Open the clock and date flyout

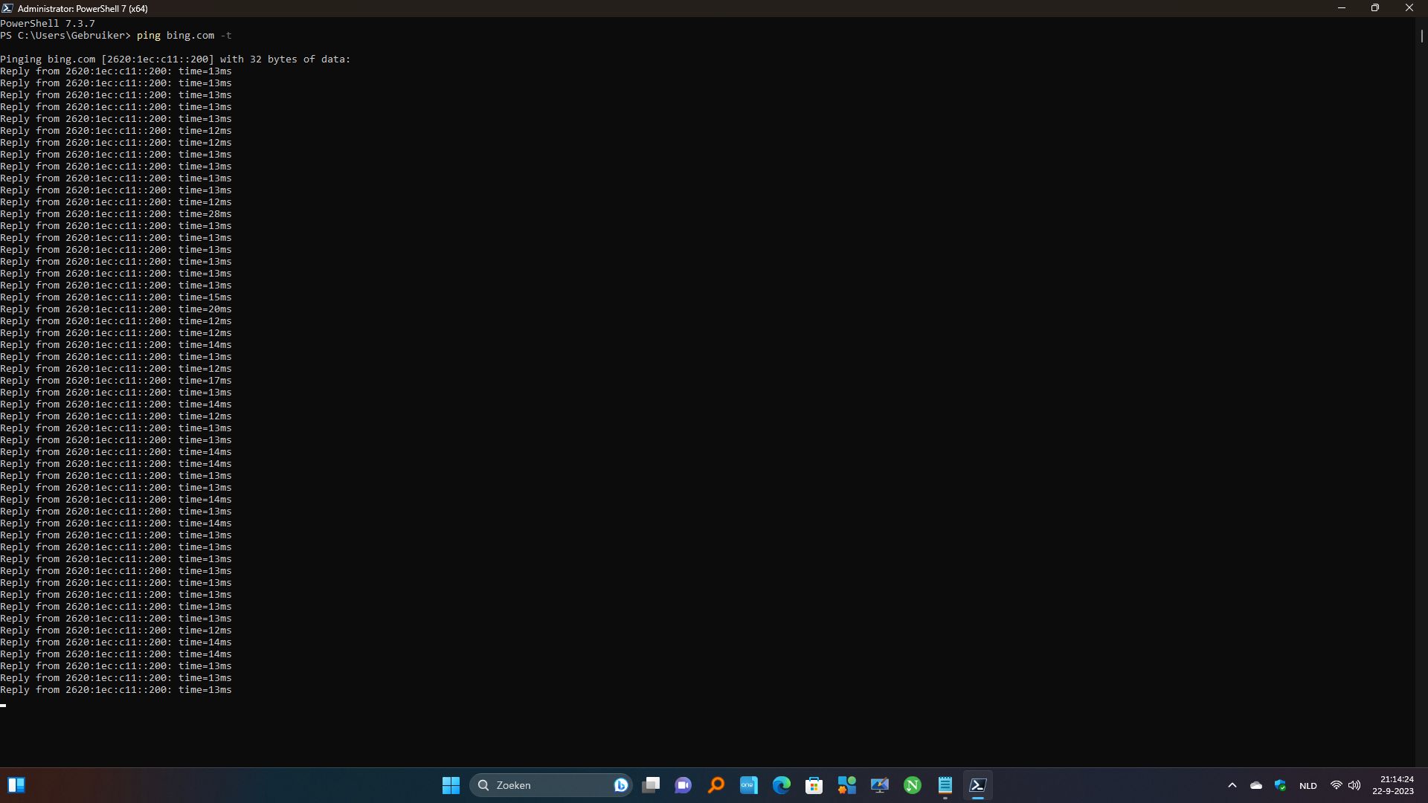click(x=1393, y=785)
